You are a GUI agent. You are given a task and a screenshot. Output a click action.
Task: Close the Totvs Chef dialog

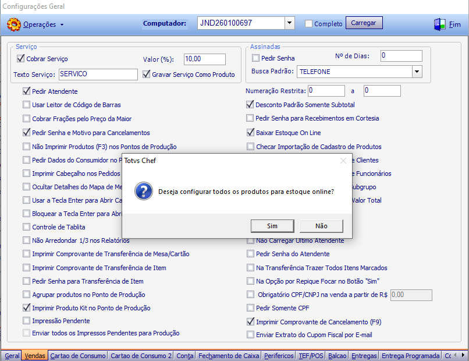[x=343, y=161]
